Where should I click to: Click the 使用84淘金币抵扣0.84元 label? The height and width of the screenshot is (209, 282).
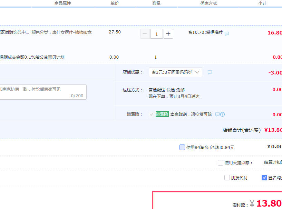pos(210,148)
